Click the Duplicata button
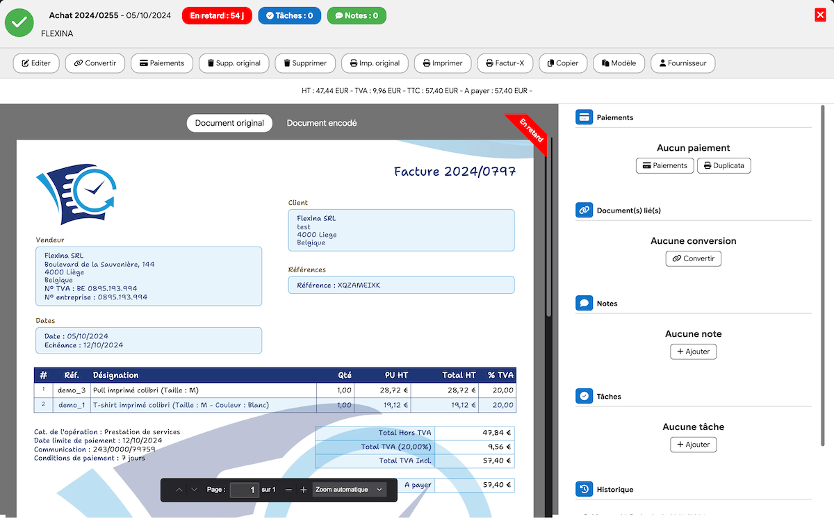The height and width of the screenshot is (521, 834). [x=723, y=165]
